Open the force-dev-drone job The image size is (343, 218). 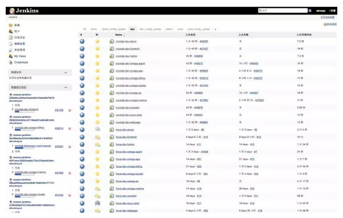click(x=125, y=130)
